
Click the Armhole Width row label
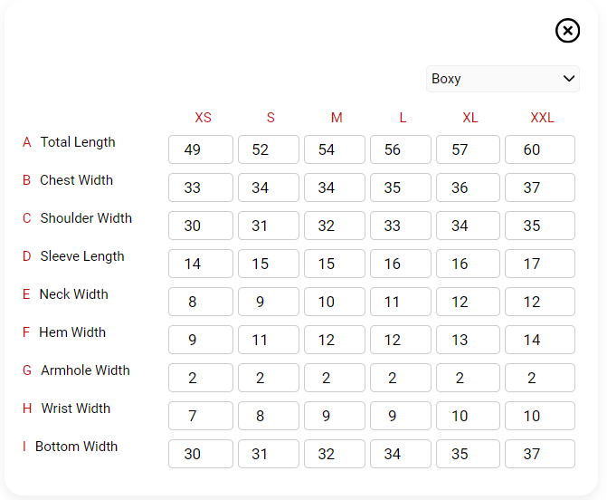pyautogui.click(x=85, y=370)
